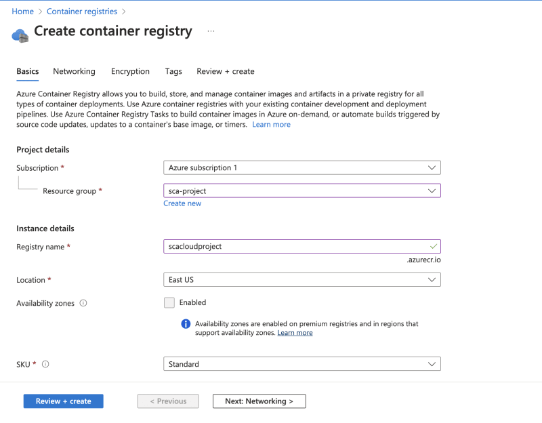
Task: Go to the Review + create tab
Action: pos(226,71)
